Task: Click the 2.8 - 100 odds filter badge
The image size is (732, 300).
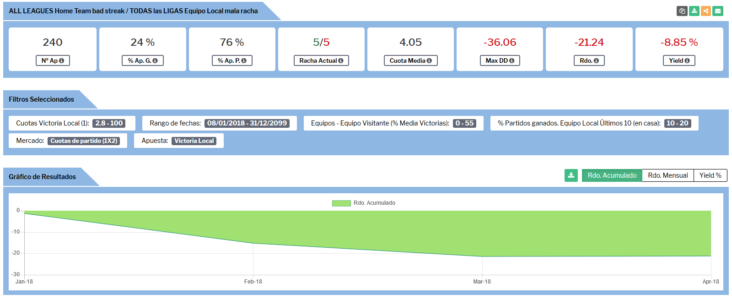Action: tap(109, 123)
